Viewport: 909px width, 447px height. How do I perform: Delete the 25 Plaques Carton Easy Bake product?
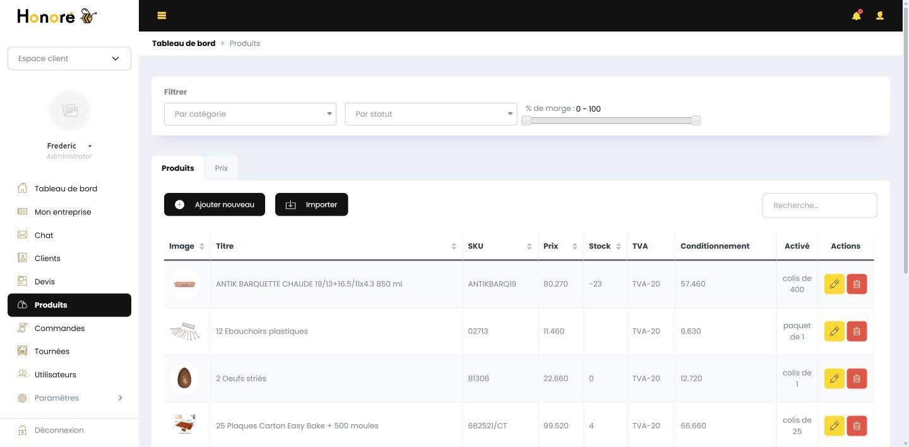pos(857,426)
